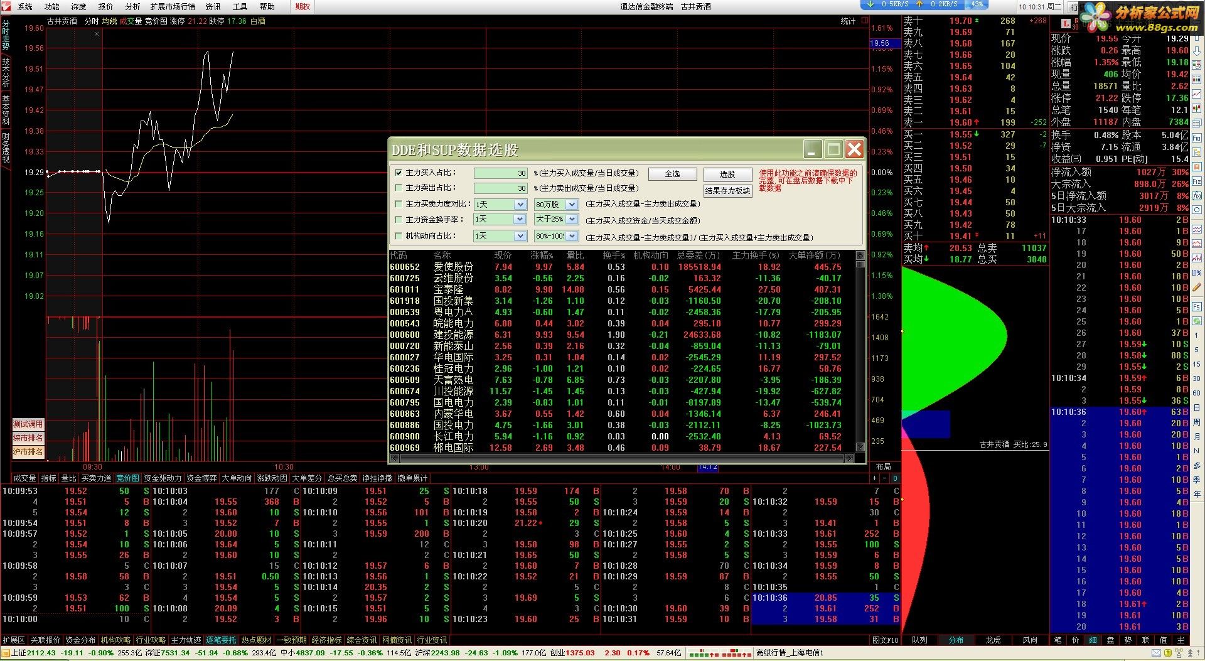Screen dimensions: 1205x661
Task: Enable the 机构动向占比 checkbox
Action: (x=399, y=236)
